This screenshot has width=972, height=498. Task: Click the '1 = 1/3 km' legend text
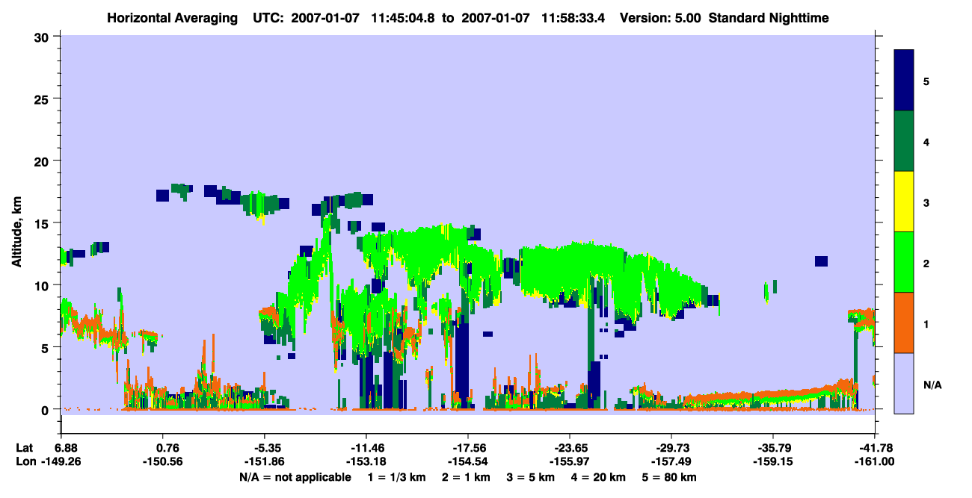(396, 477)
